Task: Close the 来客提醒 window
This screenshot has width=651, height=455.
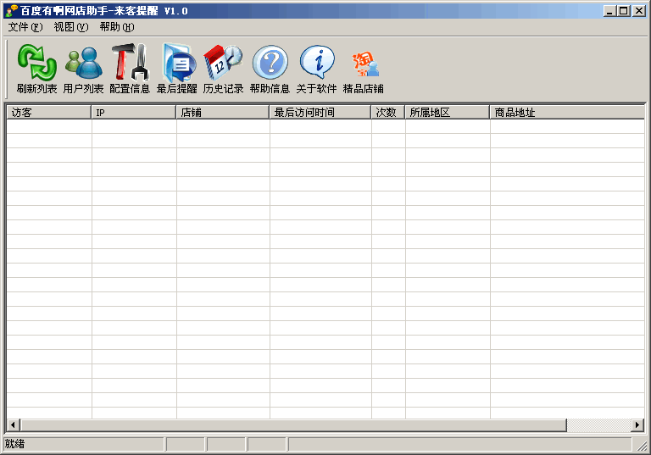Action: (638, 11)
